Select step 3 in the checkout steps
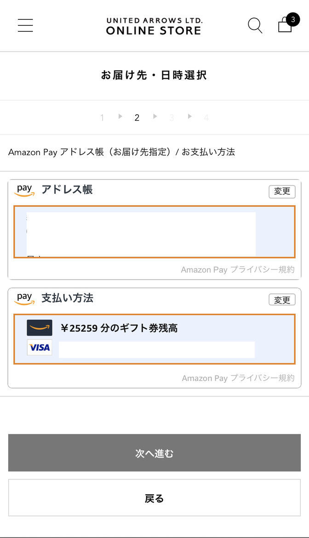This screenshot has width=309, height=538. (x=172, y=117)
